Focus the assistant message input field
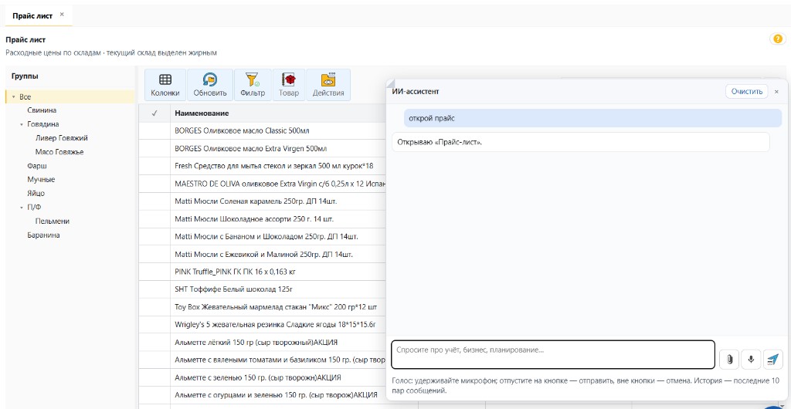Screen dimensions: 791x409 553,355
